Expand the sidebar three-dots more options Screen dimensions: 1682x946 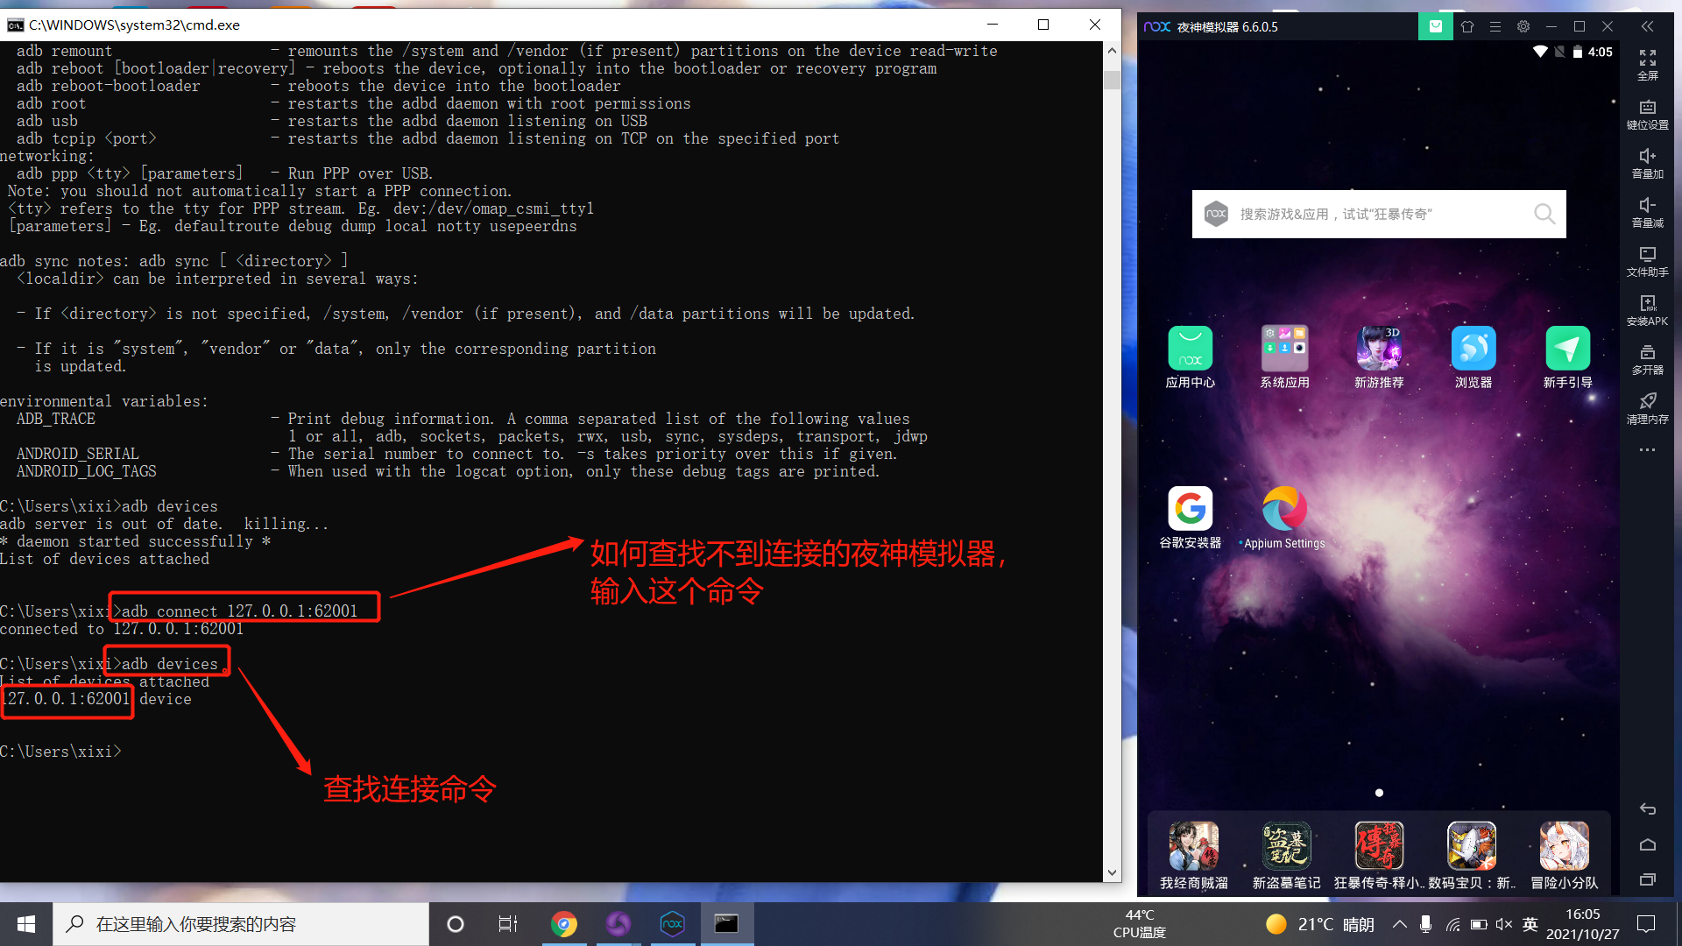click(x=1647, y=450)
